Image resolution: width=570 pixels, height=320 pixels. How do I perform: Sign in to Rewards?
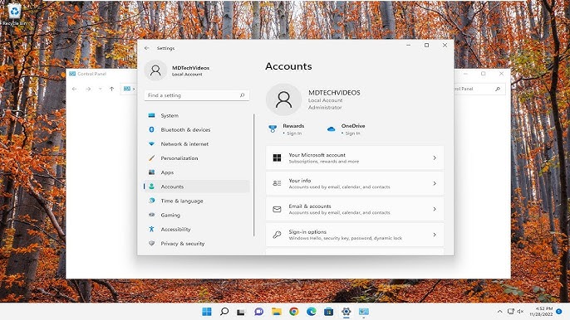(294, 133)
